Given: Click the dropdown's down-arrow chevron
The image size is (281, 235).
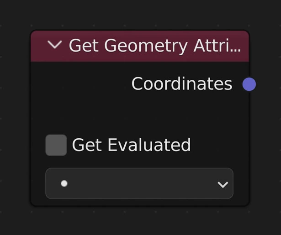Looking at the screenshot, I should click(223, 184).
